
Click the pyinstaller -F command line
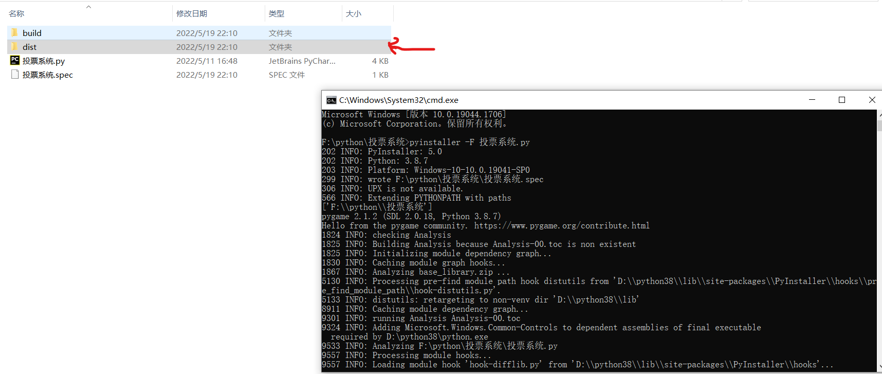coord(426,142)
